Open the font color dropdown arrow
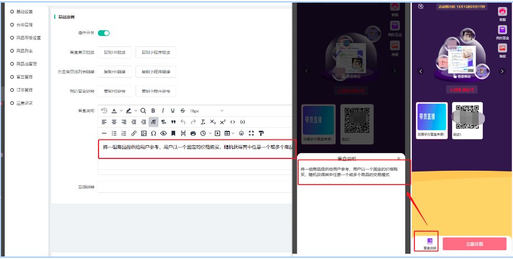The width and height of the screenshot is (513, 259). (121, 110)
